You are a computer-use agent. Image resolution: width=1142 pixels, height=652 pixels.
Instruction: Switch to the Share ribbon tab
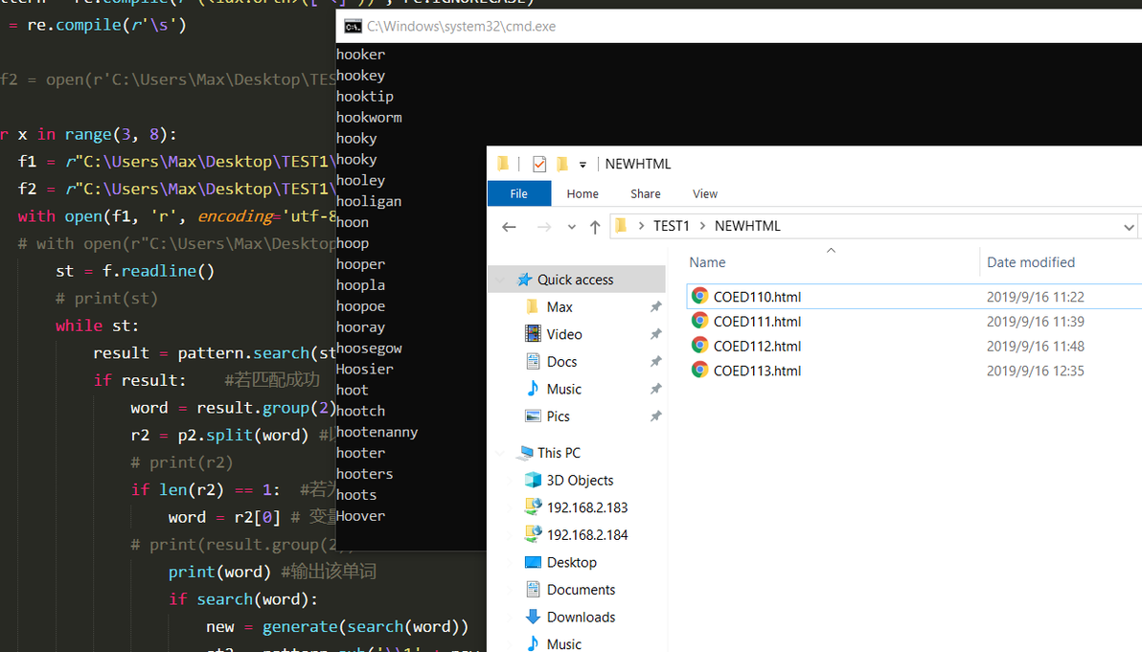646,193
